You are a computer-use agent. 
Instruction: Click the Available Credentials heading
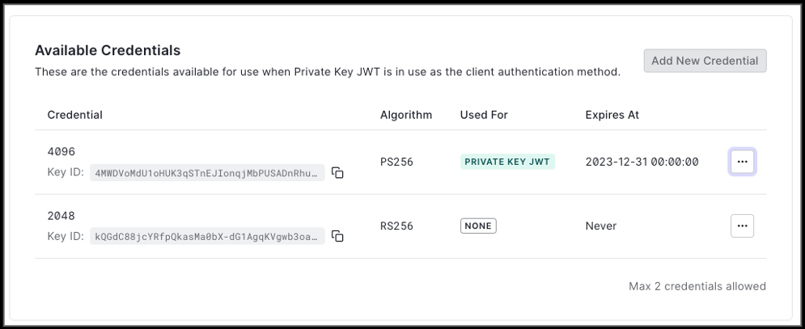coord(108,51)
